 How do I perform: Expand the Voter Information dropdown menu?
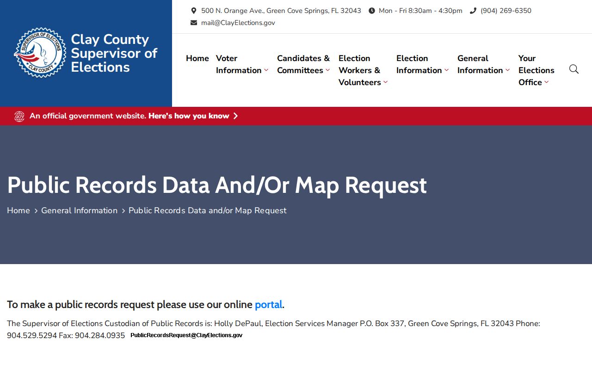[x=242, y=64]
